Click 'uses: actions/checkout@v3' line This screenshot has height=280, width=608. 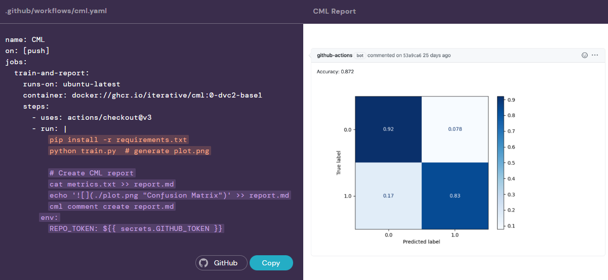point(92,117)
